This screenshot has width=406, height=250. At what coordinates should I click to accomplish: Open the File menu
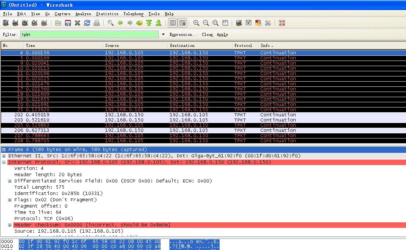tap(7, 14)
